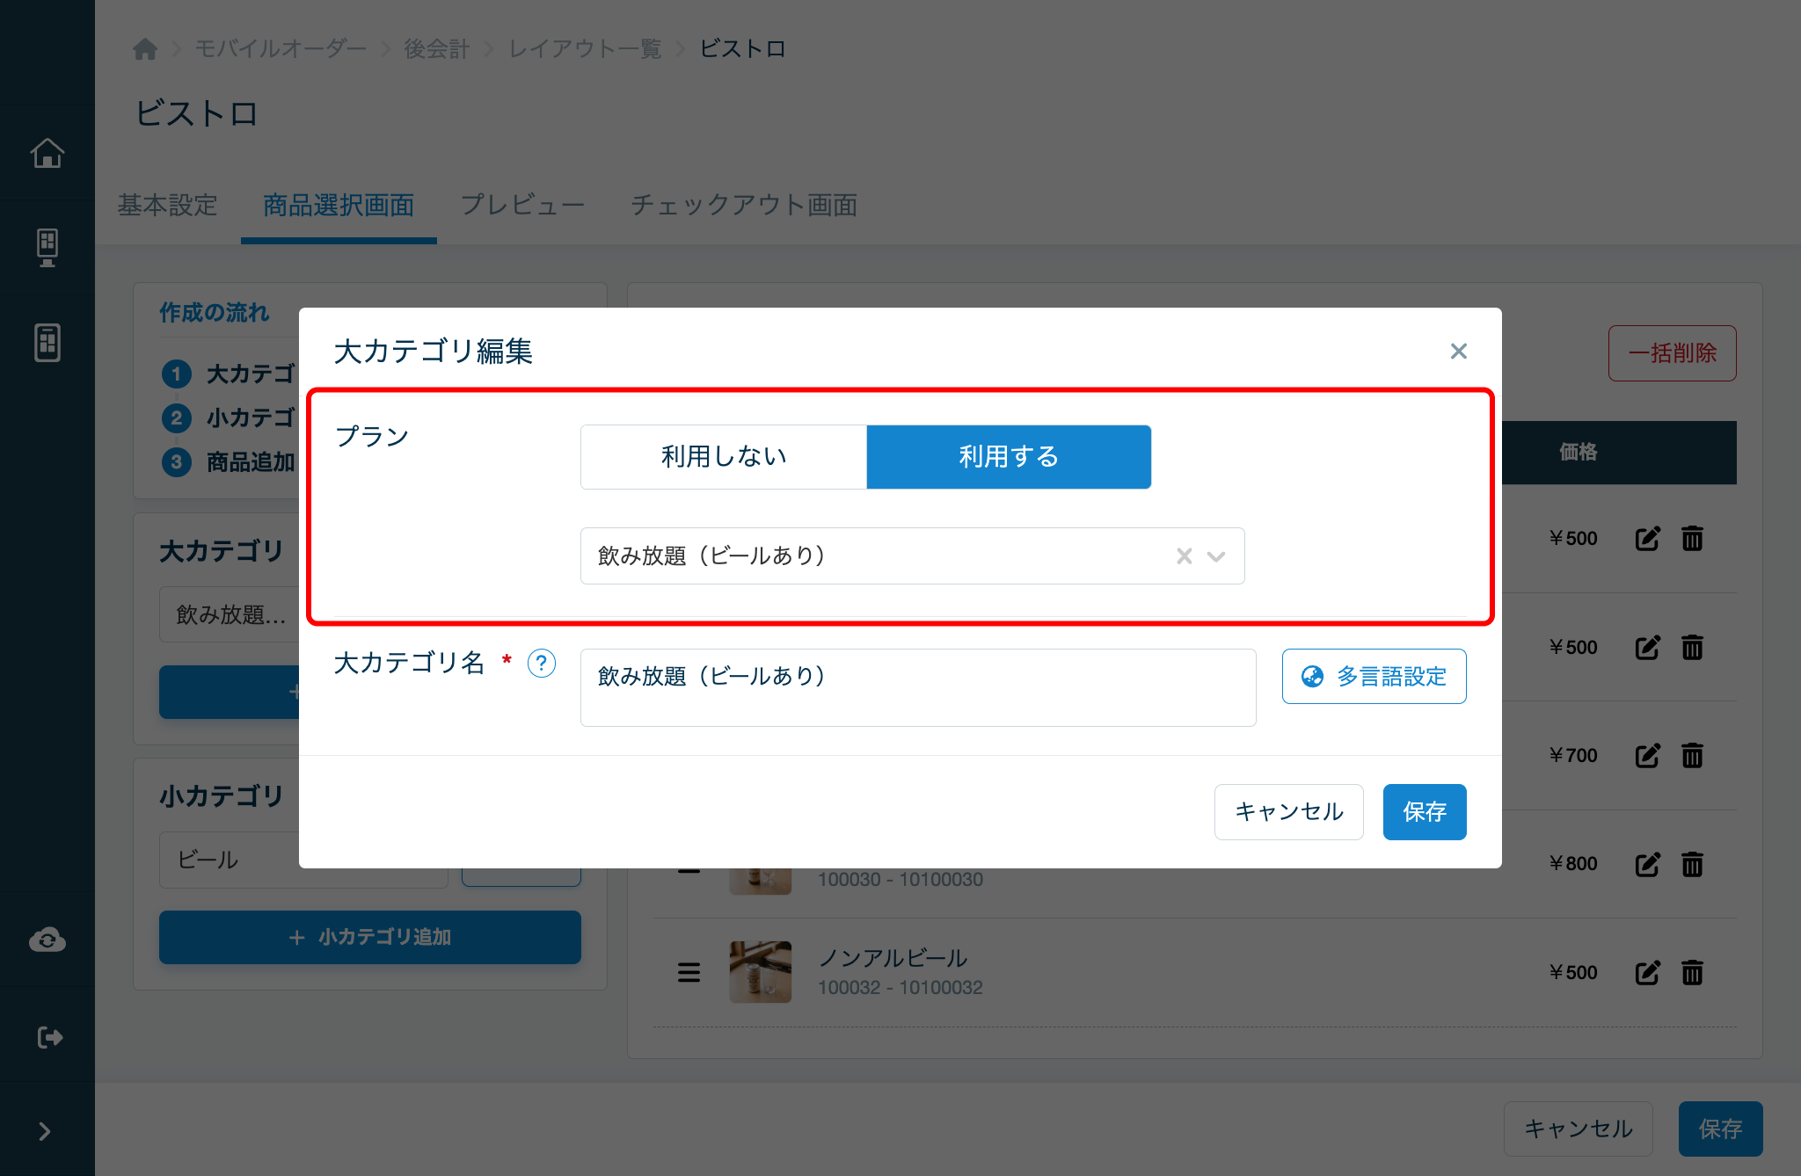Screen dimensions: 1801x1176
Task: Open the plan selection dropdown arrow
Action: click(x=1216, y=556)
